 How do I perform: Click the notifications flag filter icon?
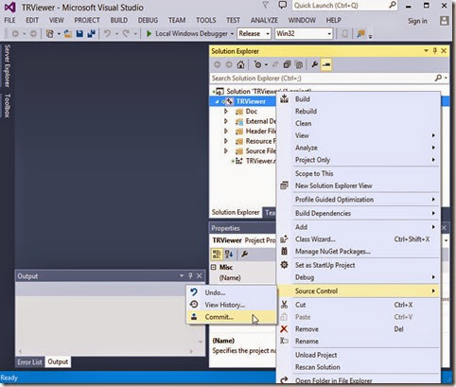click(x=266, y=5)
